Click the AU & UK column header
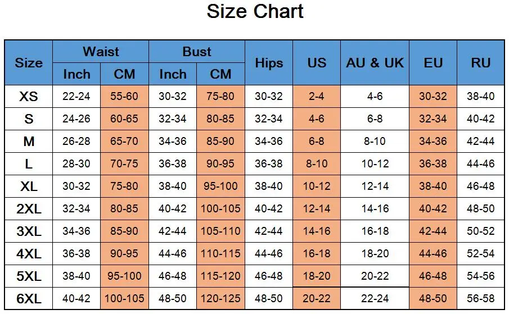 (x=375, y=63)
